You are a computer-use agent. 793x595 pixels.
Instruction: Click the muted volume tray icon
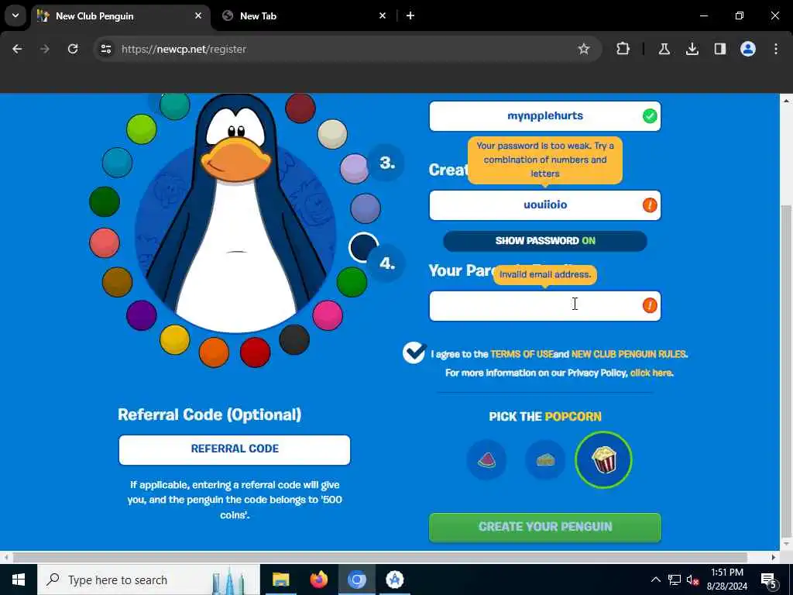[692, 580]
